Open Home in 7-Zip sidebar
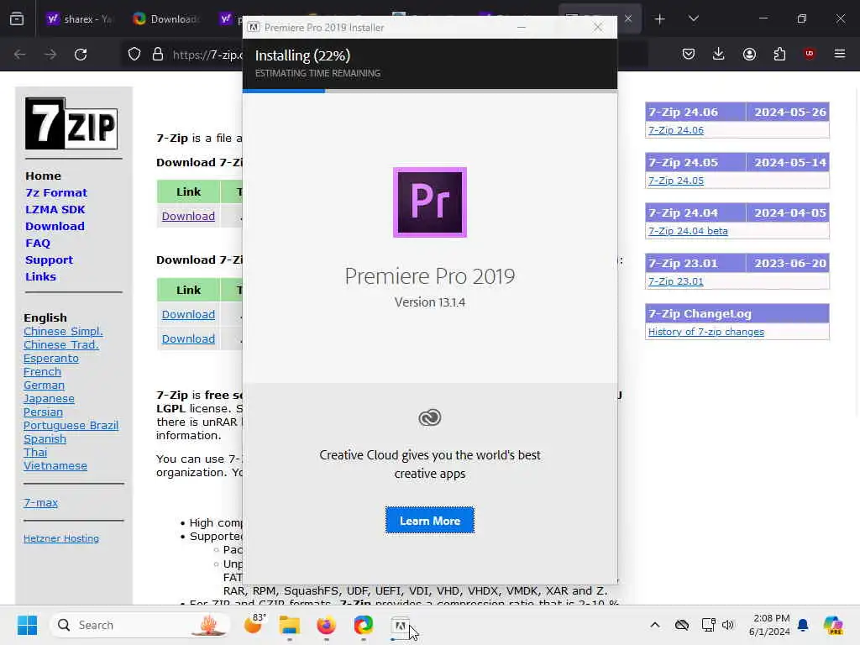860x645 pixels. (44, 176)
